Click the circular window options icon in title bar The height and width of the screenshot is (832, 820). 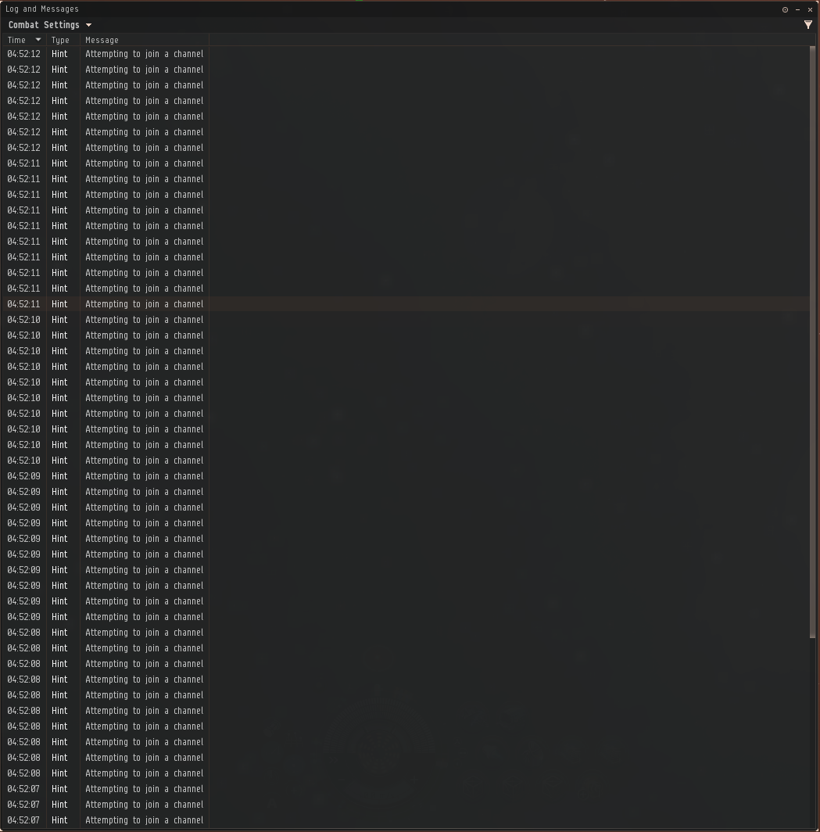785,9
